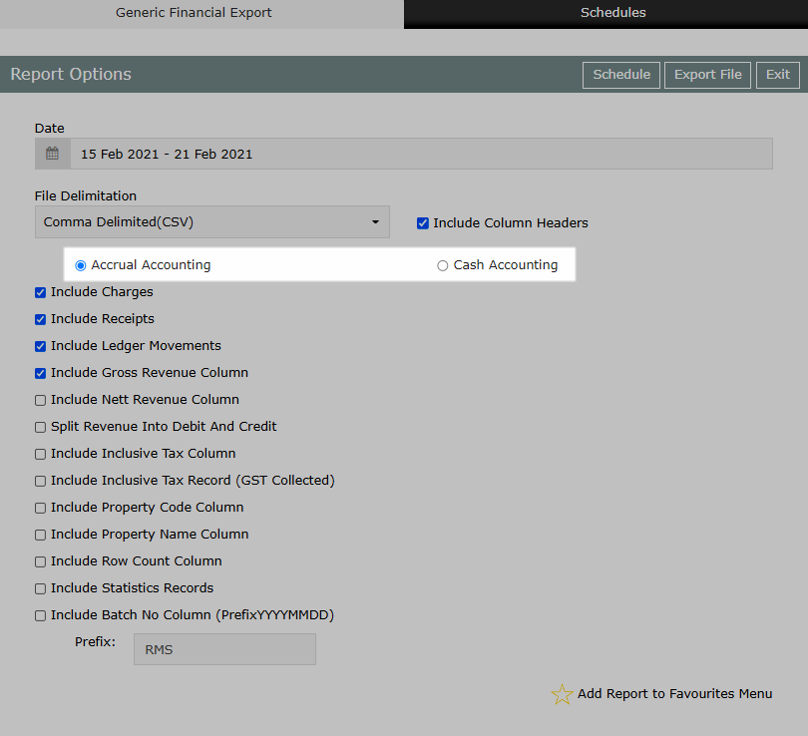
Task: Open the File Delimitation dropdown
Action: [212, 222]
